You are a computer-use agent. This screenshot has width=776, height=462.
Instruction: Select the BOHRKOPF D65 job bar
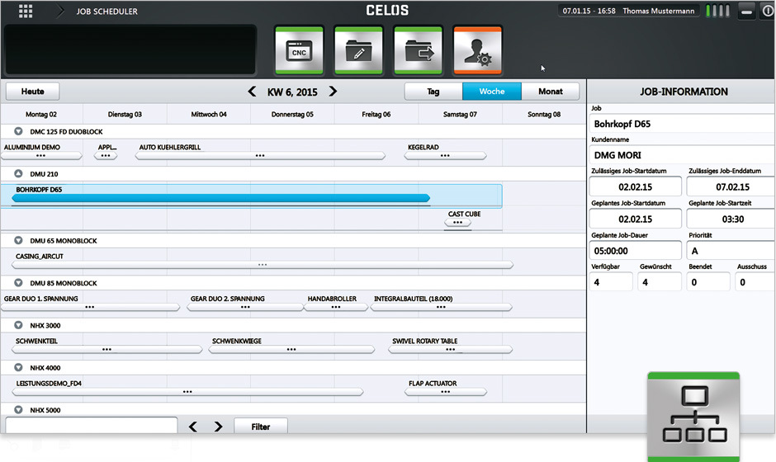pos(220,198)
